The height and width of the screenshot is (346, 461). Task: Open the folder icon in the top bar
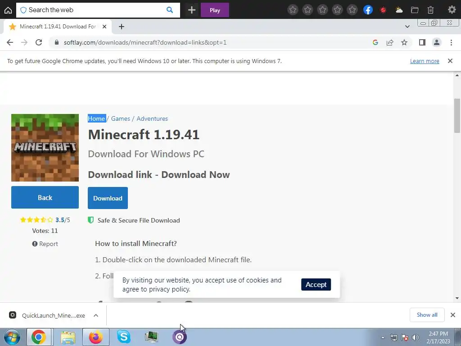(415, 10)
